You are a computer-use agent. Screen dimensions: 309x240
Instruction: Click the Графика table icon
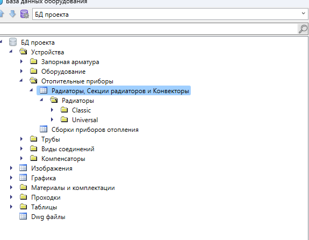(x=23, y=178)
